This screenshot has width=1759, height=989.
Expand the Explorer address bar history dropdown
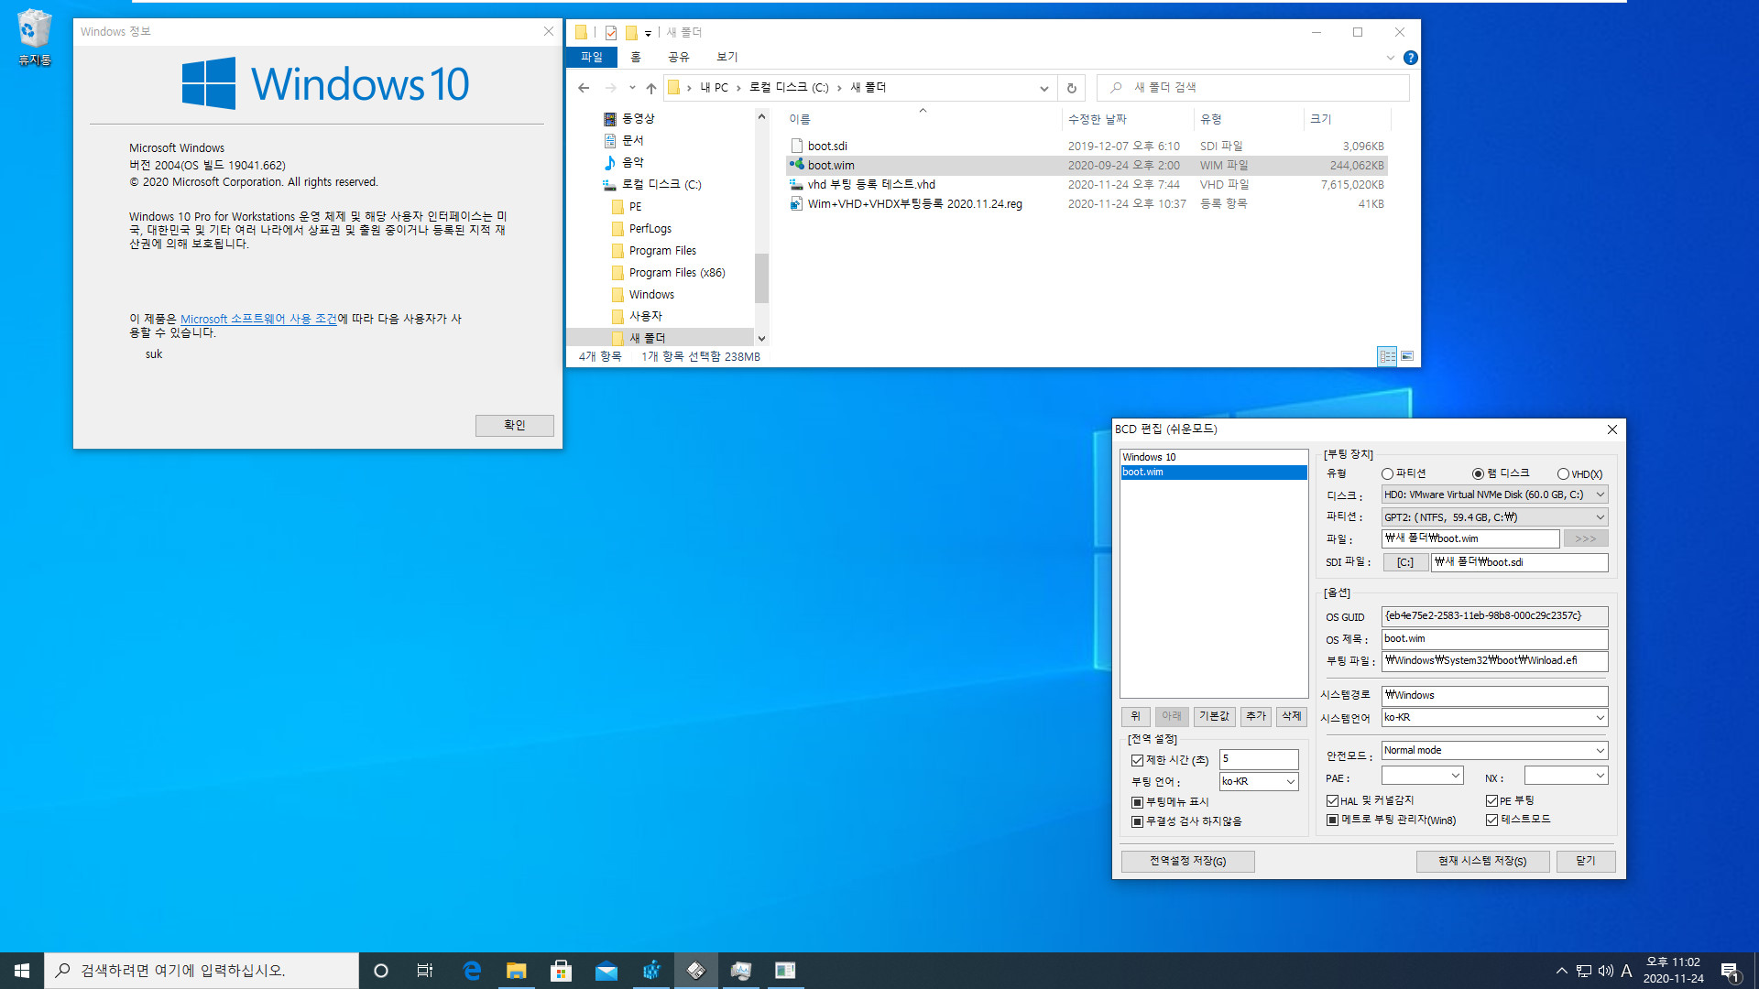tap(1043, 88)
